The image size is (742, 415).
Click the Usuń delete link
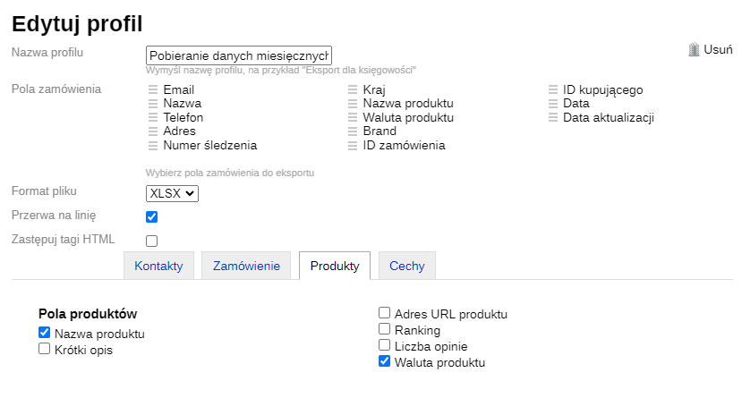click(x=718, y=50)
